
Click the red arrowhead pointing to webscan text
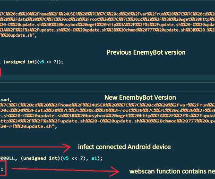tap(115, 171)
